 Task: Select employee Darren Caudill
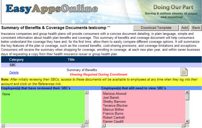[113, 121]
